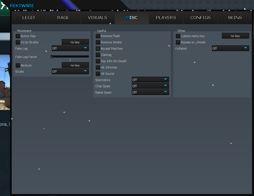Switch to the SKINS tab
The image size is (254, 196).
click(x=235, y=18)
